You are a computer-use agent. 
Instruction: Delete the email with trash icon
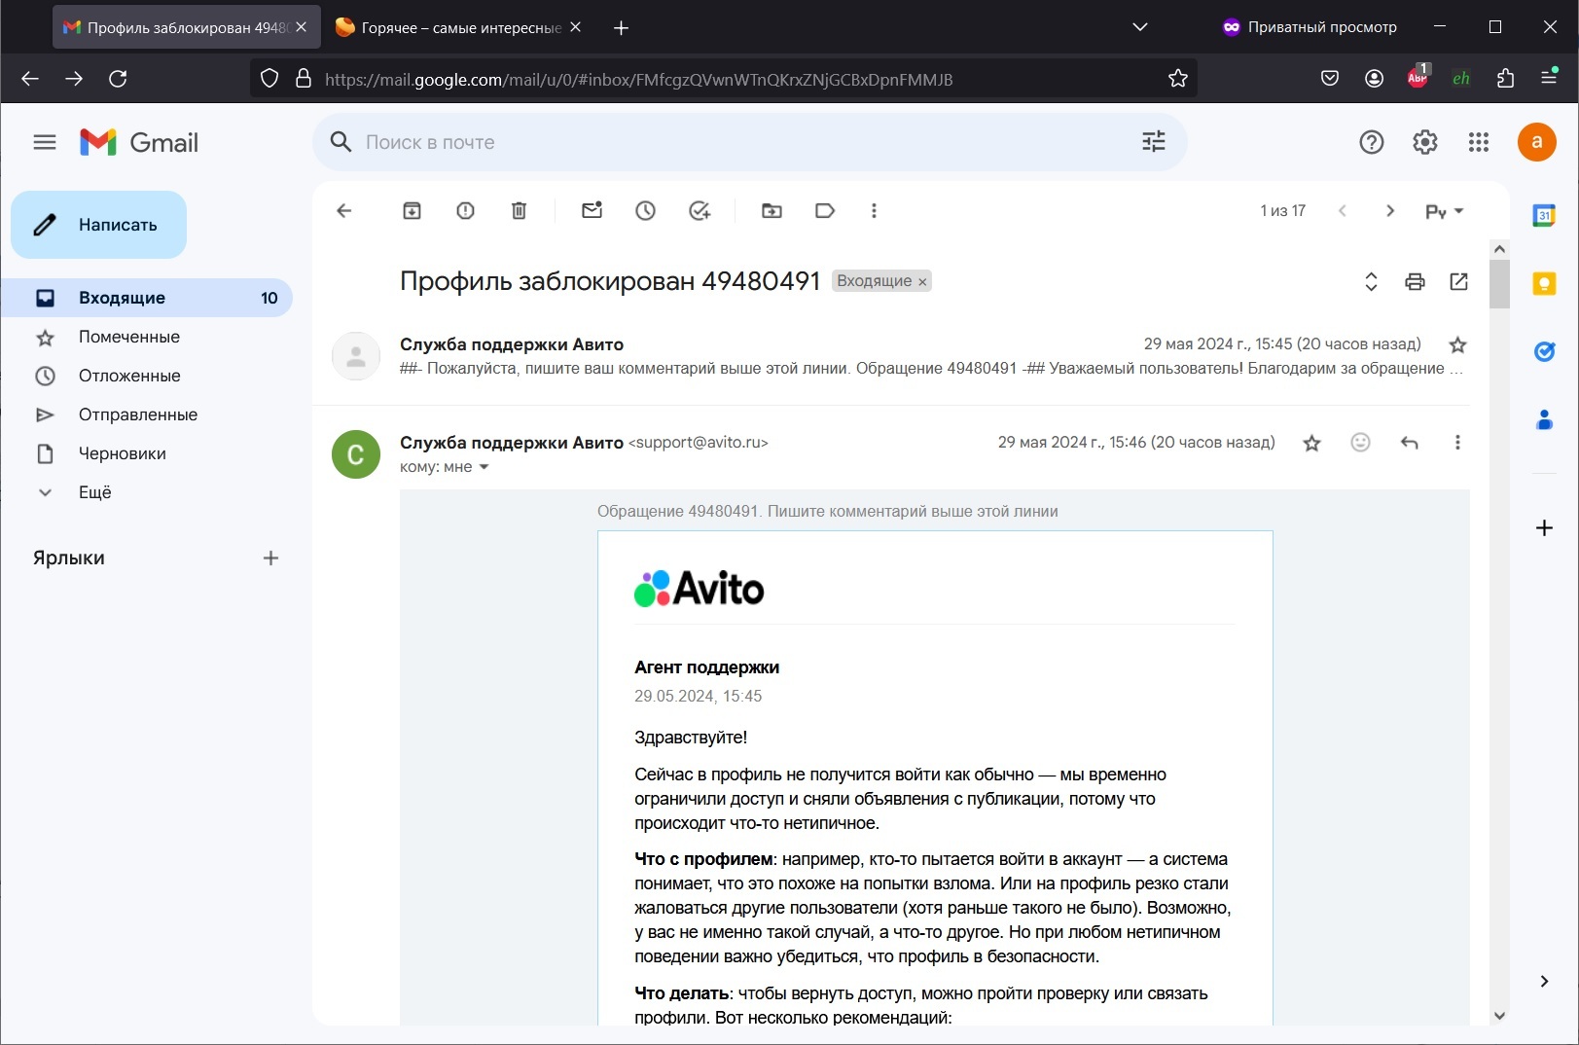(520, 210)
